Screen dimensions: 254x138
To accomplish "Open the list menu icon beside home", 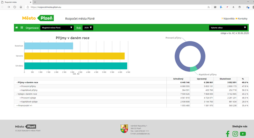I will (x=22, y=28).
